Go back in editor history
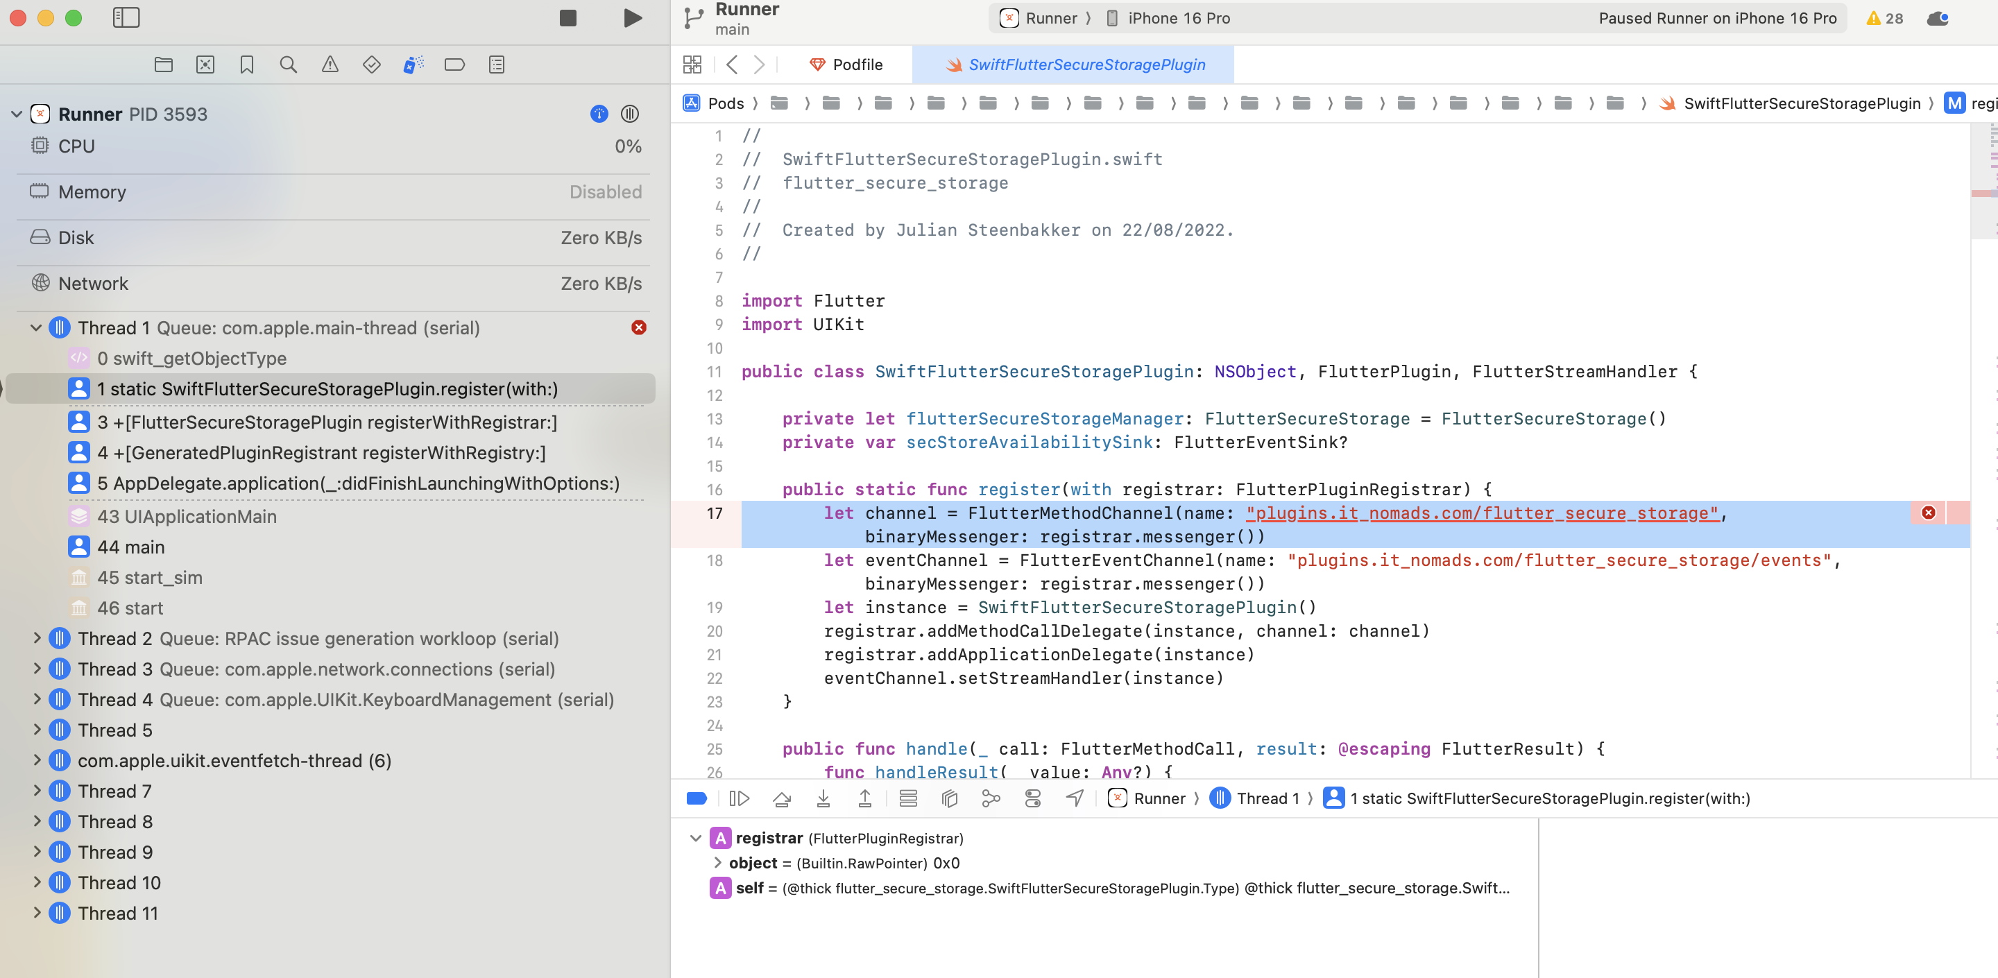This screenshot has width=1998, height=978. (x=731, y=65)
